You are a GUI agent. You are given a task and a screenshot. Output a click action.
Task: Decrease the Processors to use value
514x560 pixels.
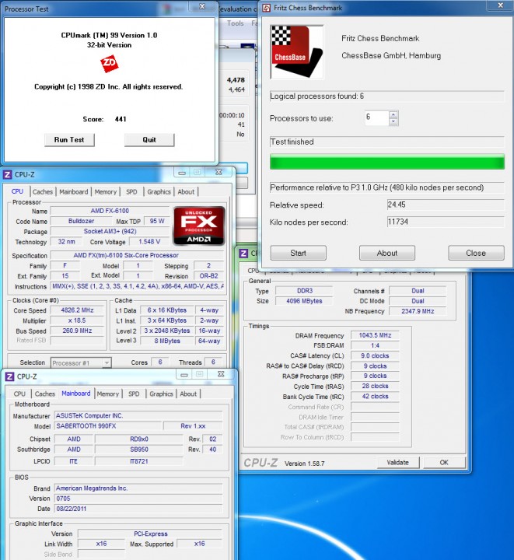393,122
